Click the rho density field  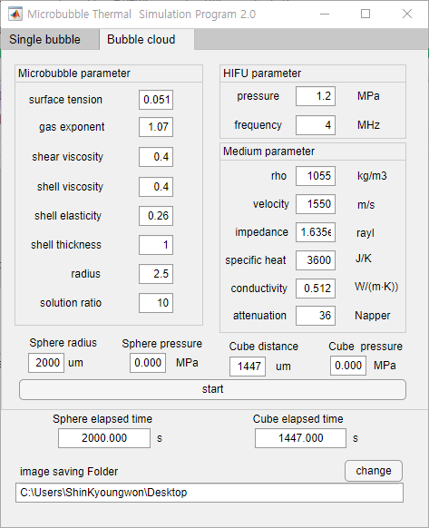pyautogui.click(x=316, y=176)
